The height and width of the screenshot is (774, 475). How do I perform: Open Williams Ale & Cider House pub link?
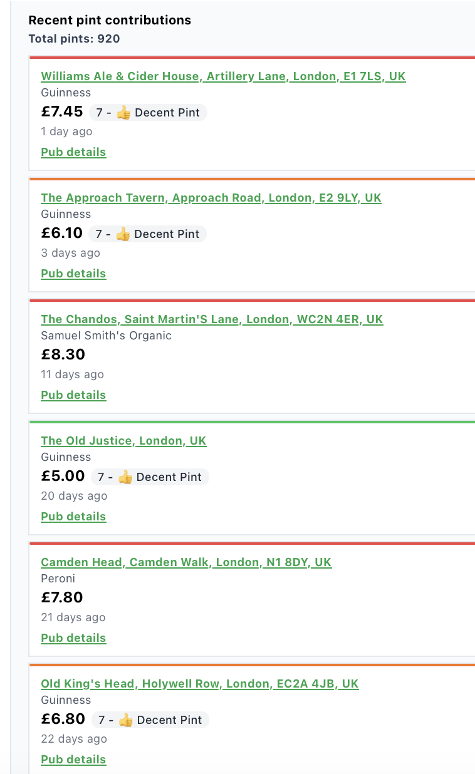pyautogui.click(x=223, y=76)
